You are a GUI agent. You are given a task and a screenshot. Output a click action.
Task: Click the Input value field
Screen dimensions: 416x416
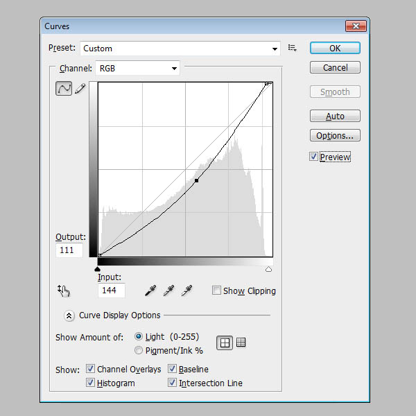112,291
